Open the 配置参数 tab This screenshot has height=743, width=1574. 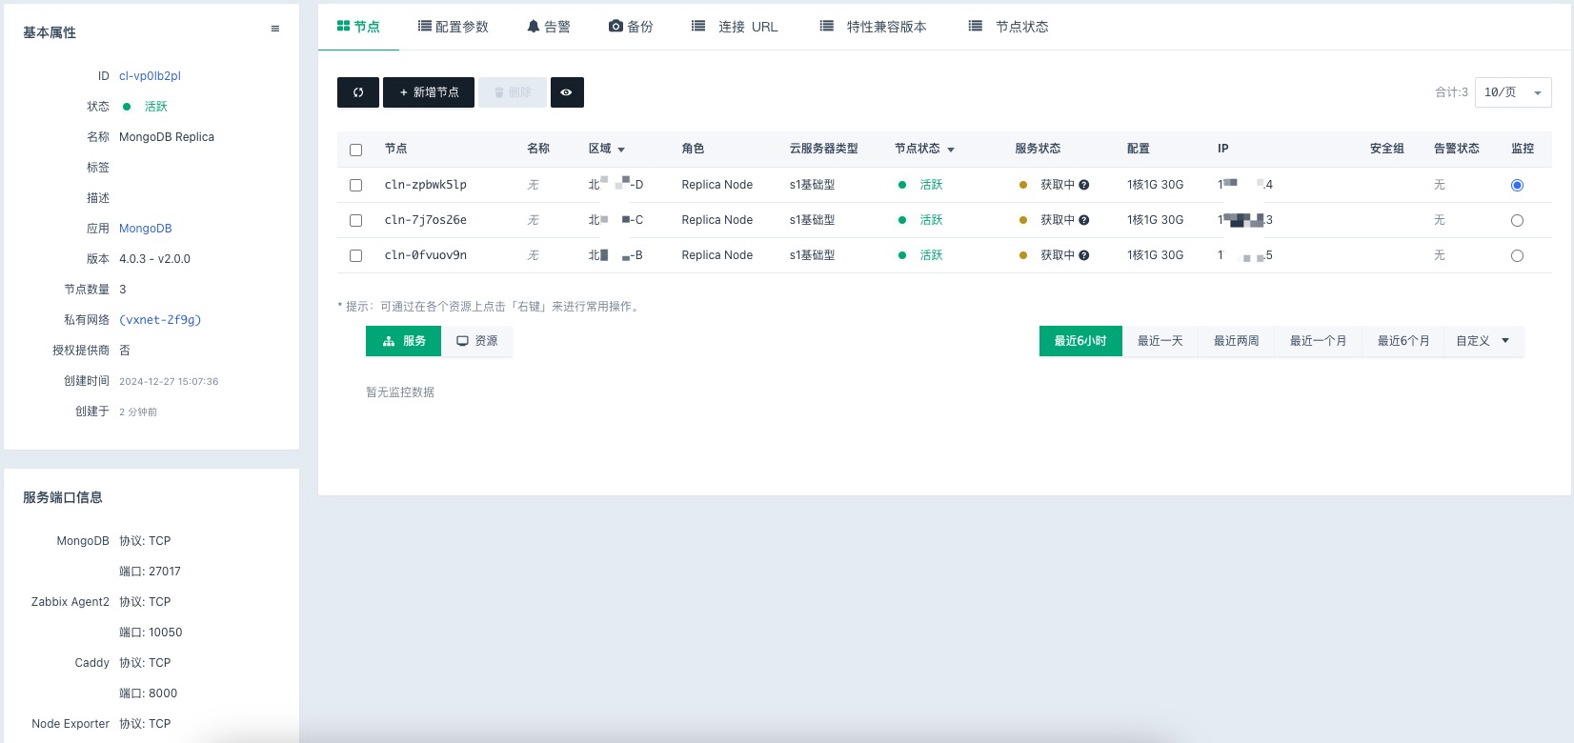tap(454, 27)
